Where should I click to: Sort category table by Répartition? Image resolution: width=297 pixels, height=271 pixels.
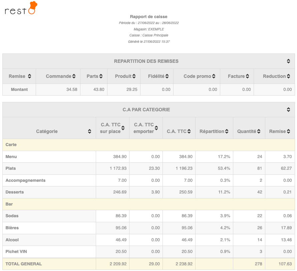click(227, 132)
